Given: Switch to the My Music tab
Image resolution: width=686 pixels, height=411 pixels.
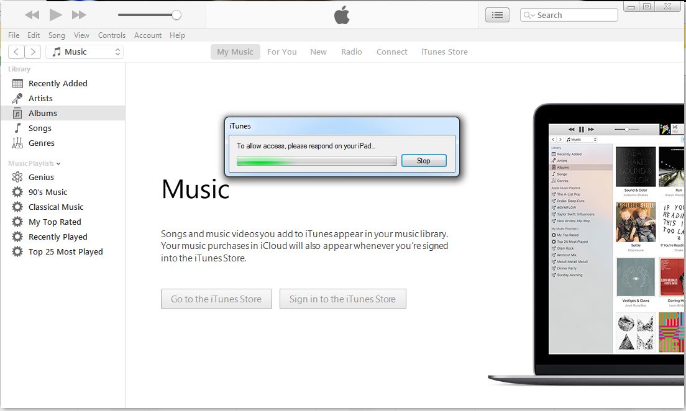Looking at the screenshot, I should click(235, 52).
